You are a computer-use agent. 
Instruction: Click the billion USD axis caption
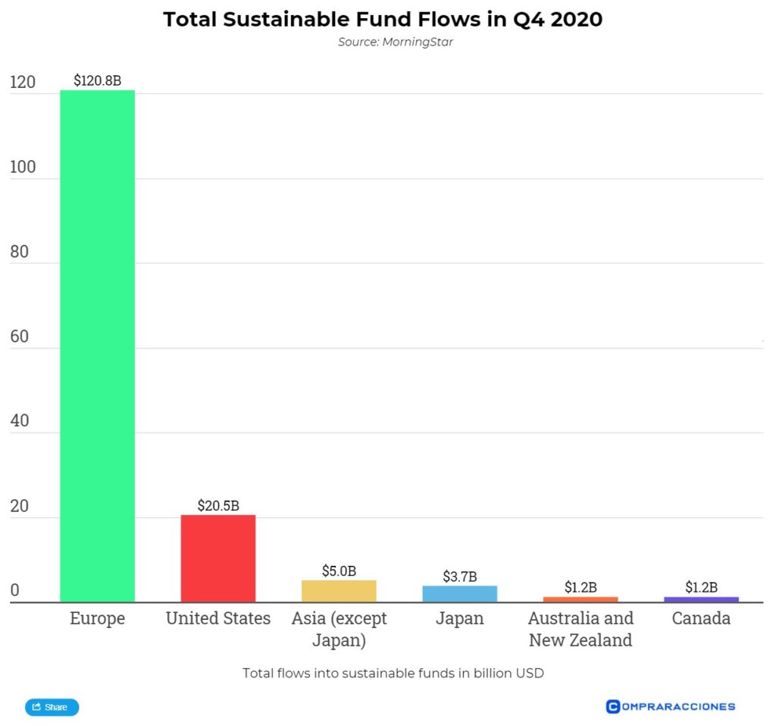coord(393,673)
